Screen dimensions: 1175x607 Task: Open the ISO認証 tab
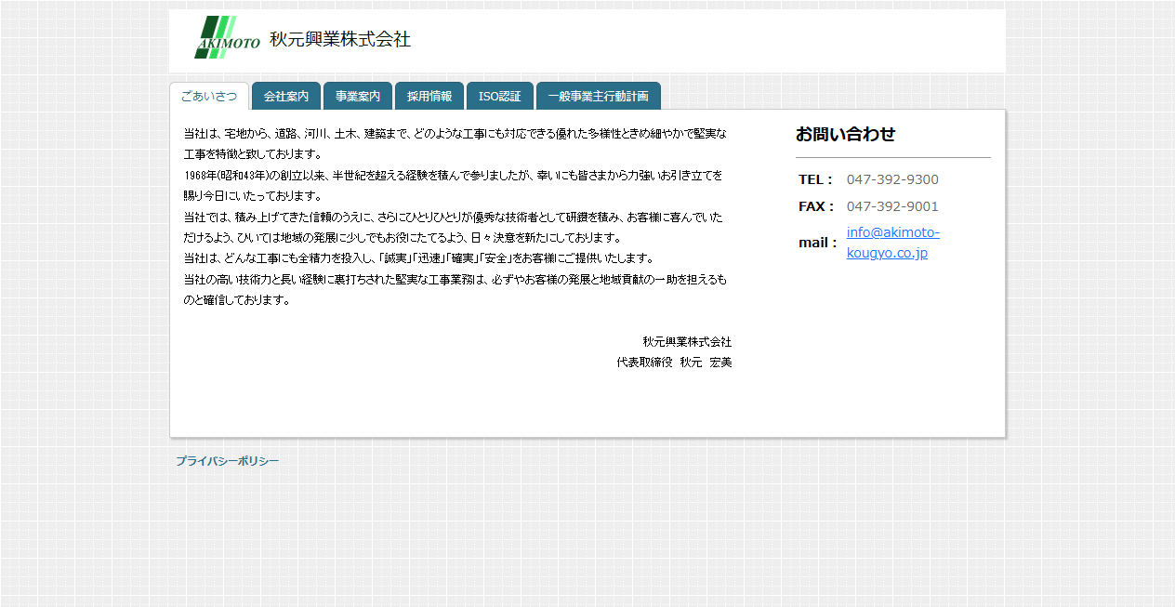coord(499,95)
